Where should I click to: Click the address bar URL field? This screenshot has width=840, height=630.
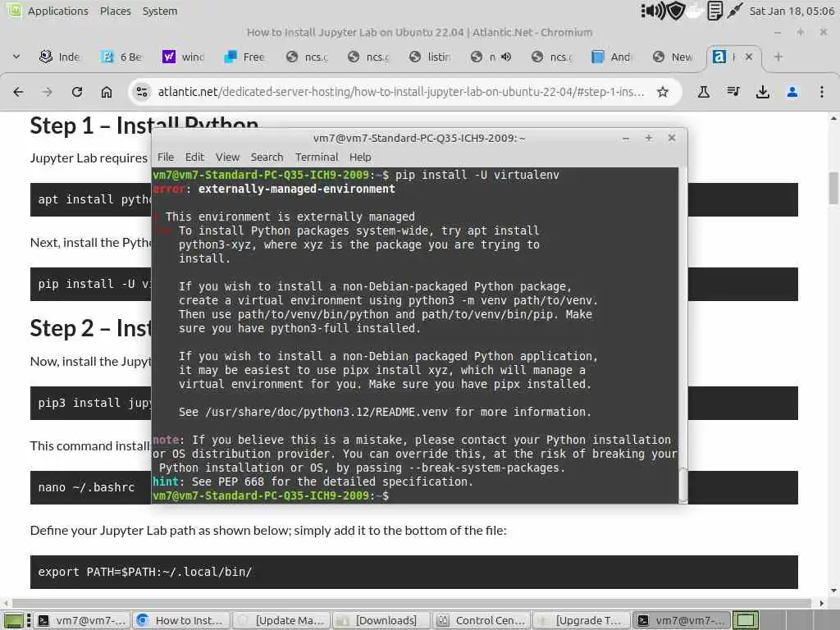pos(401,92)
